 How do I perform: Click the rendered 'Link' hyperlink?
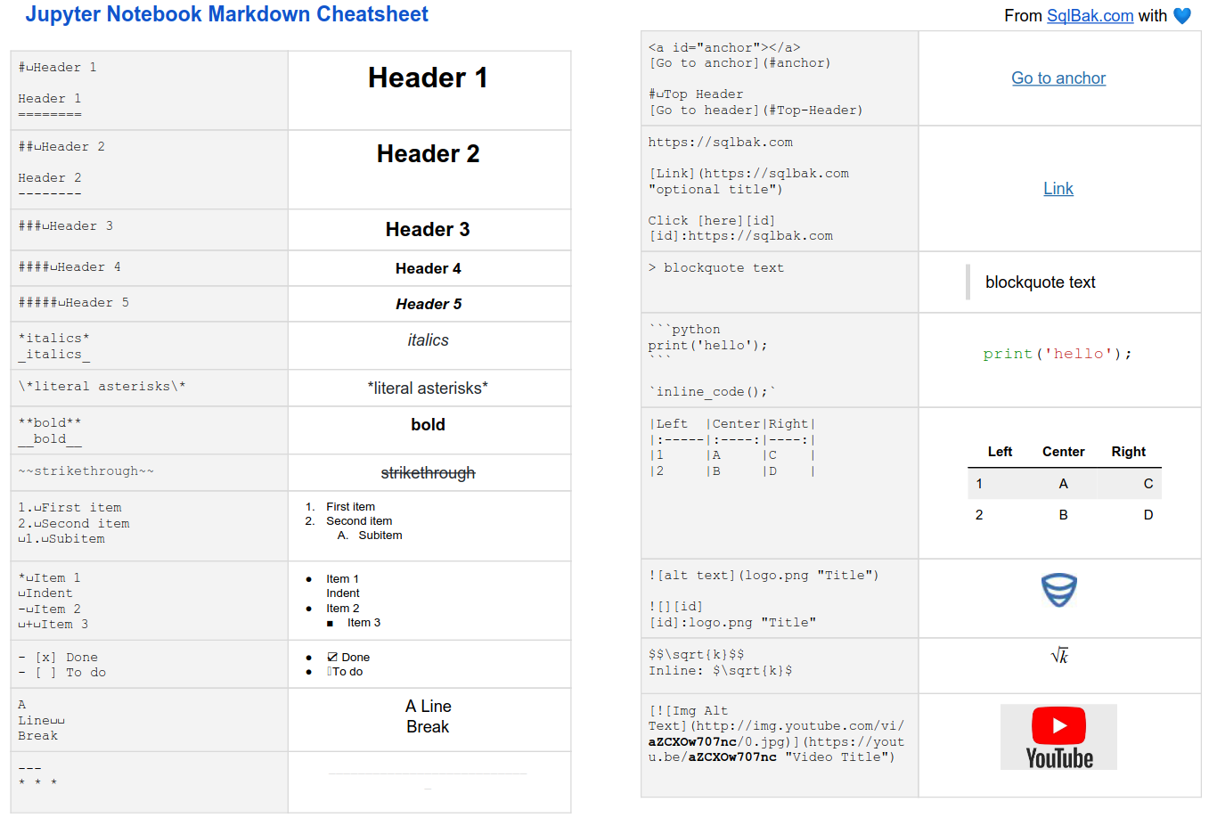[x=1058, y=189]
